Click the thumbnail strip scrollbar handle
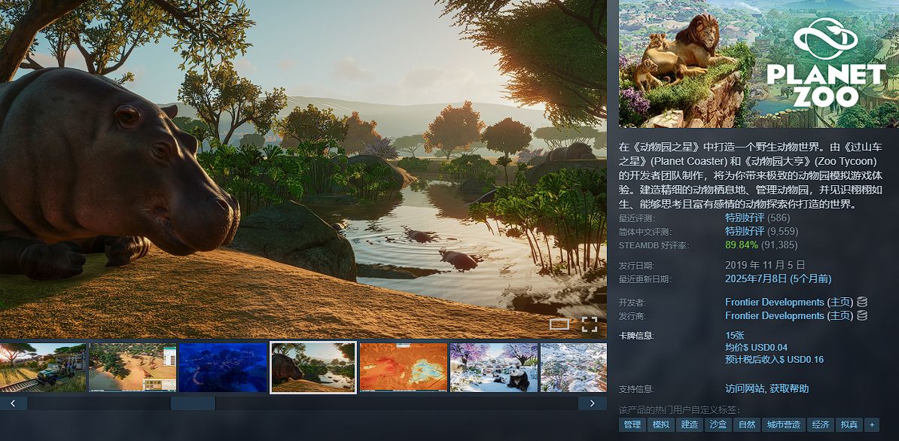Image resolution: width=899 pixels, height=441 pixels. point(193,403)
